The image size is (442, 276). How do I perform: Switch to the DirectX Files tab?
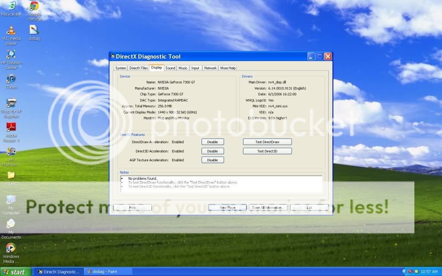click(x=139, y=68)
